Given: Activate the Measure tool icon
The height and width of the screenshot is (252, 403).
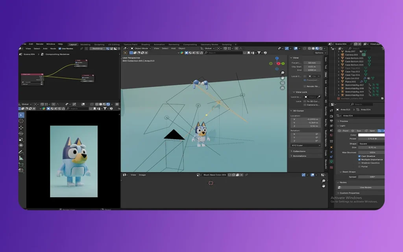Looking at the screenshot, I should tap(21, 158).
